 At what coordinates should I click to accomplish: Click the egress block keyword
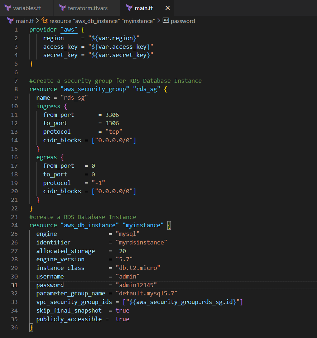(x=47, y=157)
